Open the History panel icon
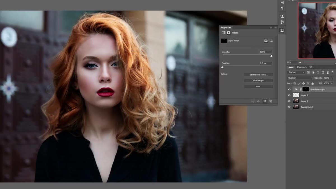This screenshot has height=189, width=336. (x=282, y=22)
